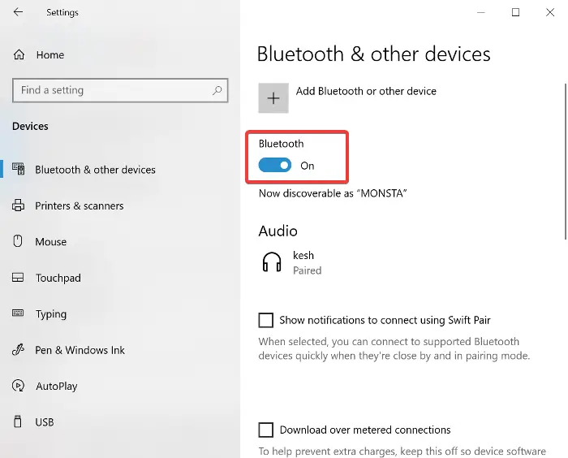
Task: Click the search magnifier icon
Action: 217,90
